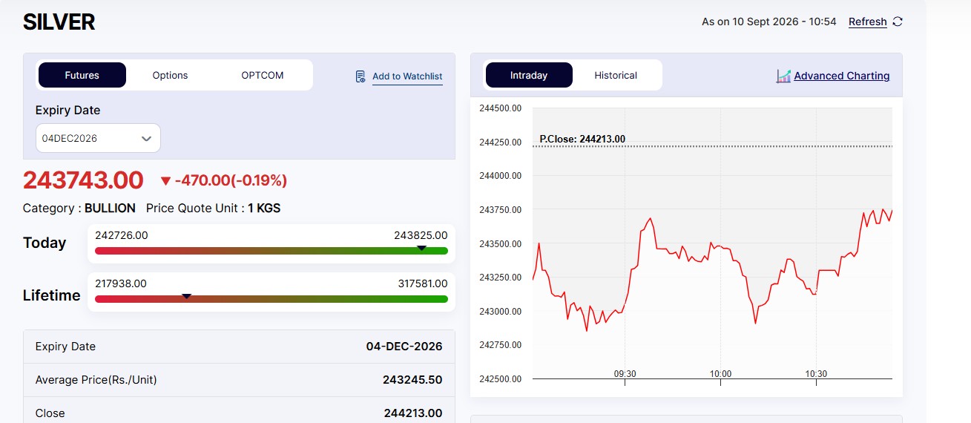
Task: Switch to the OPTCOM tab
Action: tap(263, 75)
